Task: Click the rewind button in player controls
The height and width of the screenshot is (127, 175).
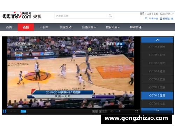Action: [12, 111]
